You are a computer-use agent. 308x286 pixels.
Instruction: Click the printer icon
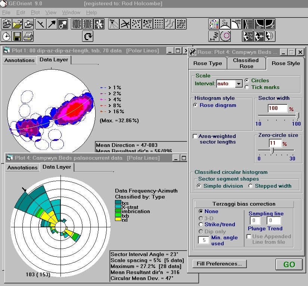coord(29,36)
